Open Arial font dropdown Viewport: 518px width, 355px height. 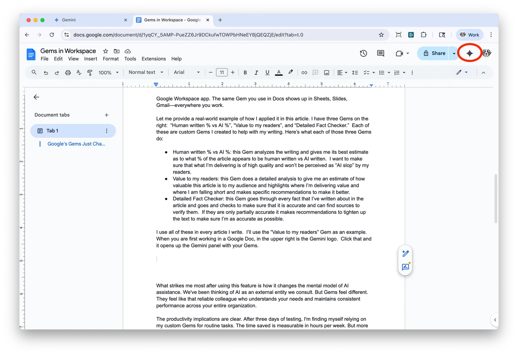coord(187,72)
